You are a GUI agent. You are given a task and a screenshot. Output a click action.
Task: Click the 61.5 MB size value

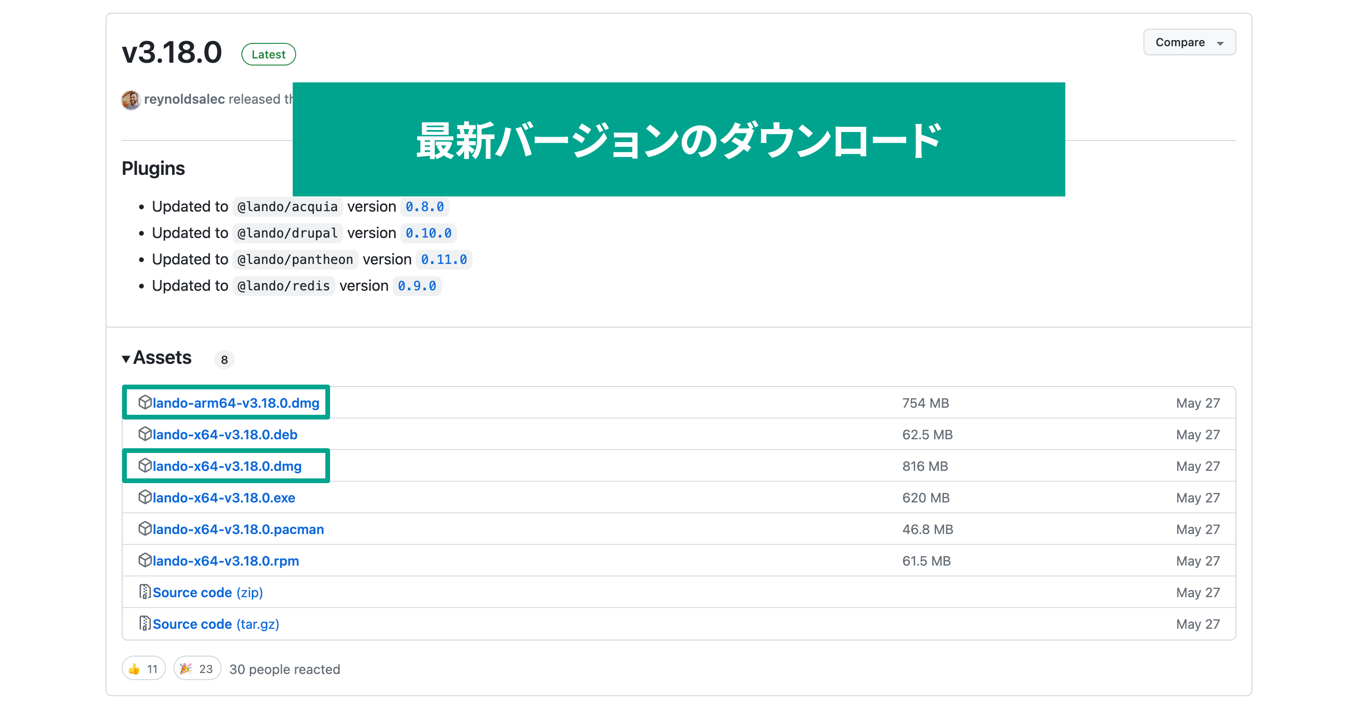coord(926,561)
